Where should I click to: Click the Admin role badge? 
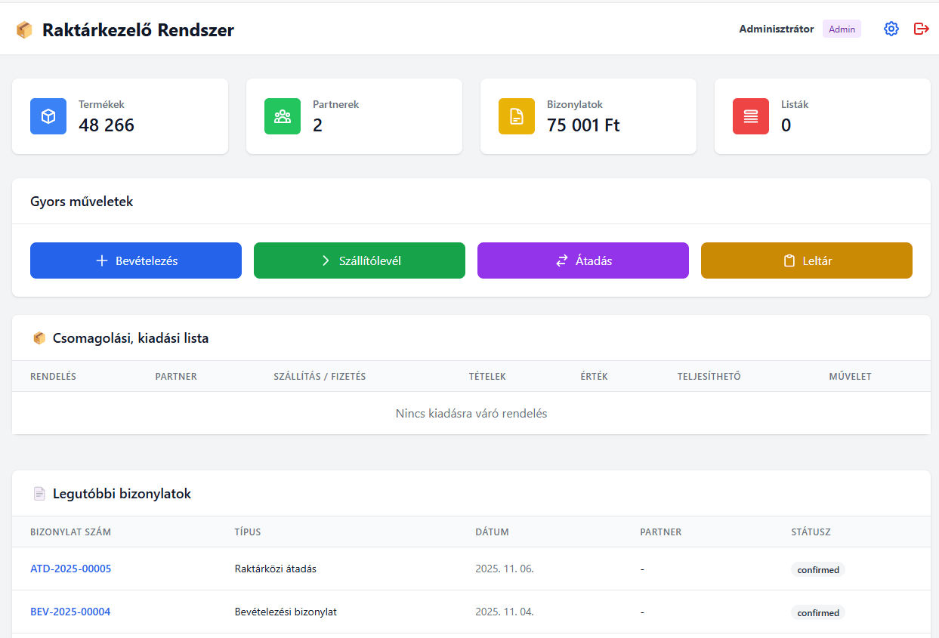pos(842,29)
